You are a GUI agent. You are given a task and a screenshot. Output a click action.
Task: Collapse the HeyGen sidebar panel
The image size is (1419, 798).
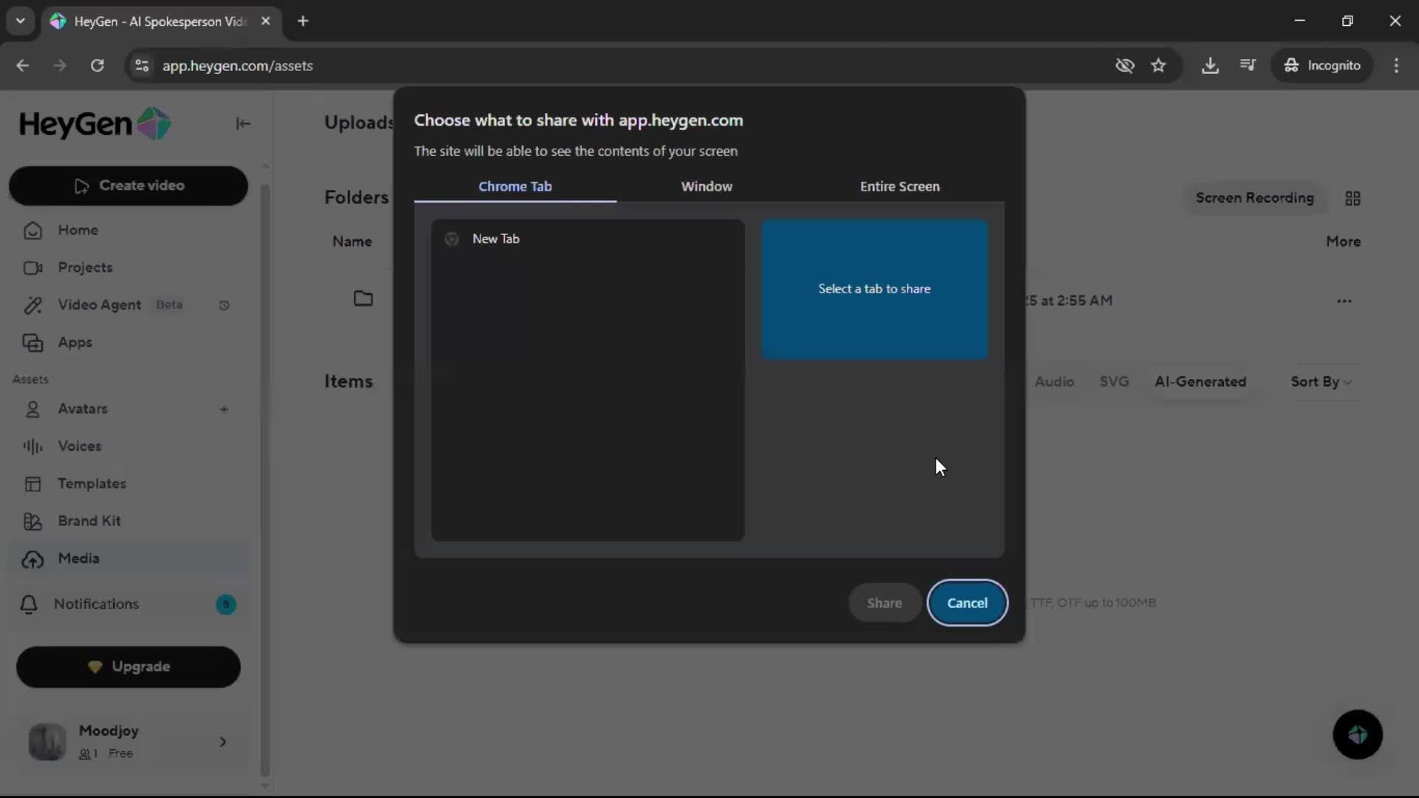point(243,123)
